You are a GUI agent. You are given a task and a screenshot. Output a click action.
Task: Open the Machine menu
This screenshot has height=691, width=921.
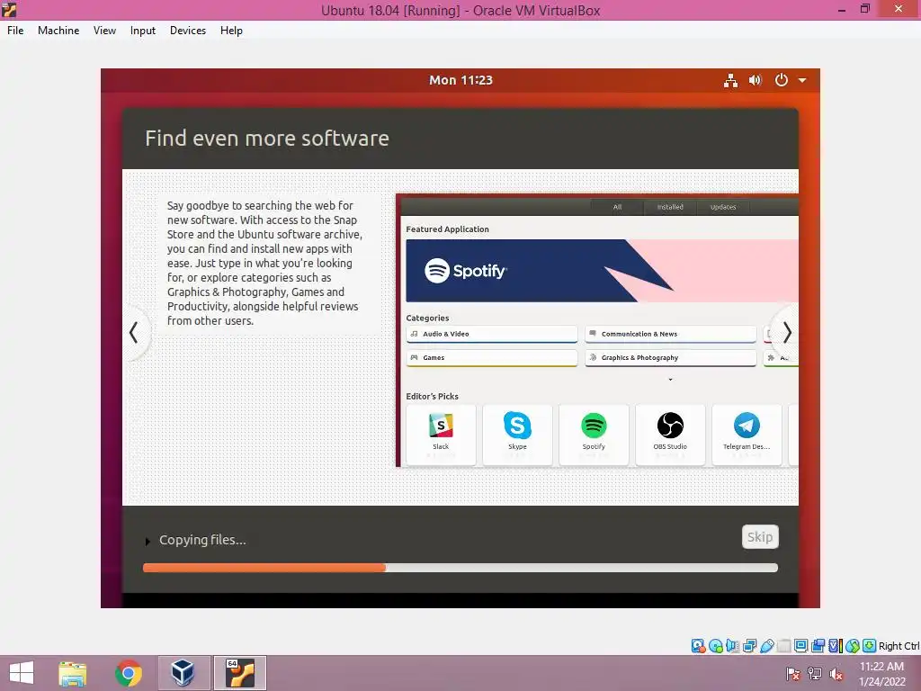(58, 31)
